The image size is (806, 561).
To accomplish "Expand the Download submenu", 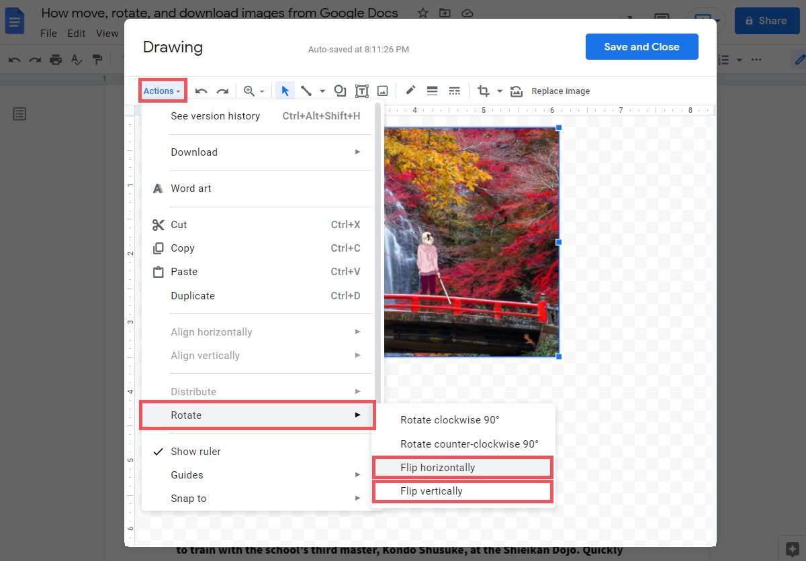I will [x=194, y=152].
